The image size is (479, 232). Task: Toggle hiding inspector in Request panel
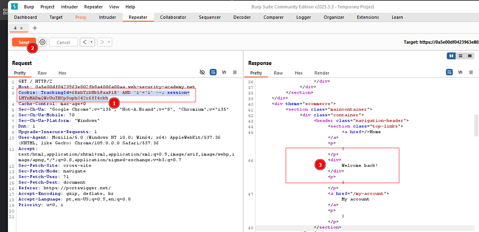(202, 72)
